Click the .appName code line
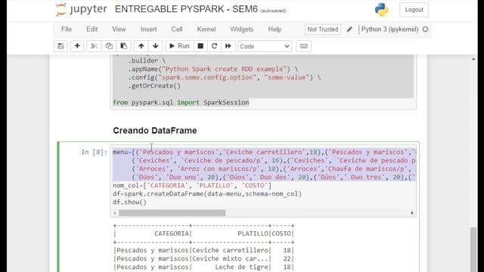 (x=213, y=69)
